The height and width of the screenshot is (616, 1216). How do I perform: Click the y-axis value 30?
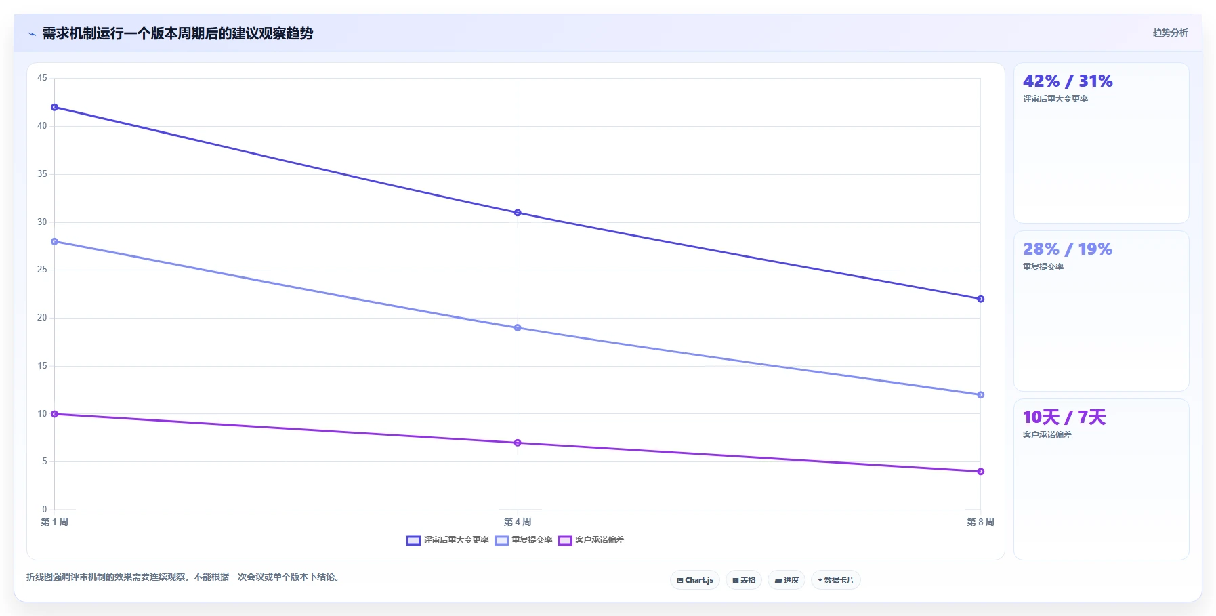coord(42,222)
